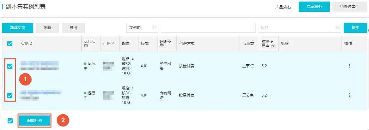Click the 新建实例 button
Image resolution: width=369 pixels, height=130 pixels.
coord(18,28)
